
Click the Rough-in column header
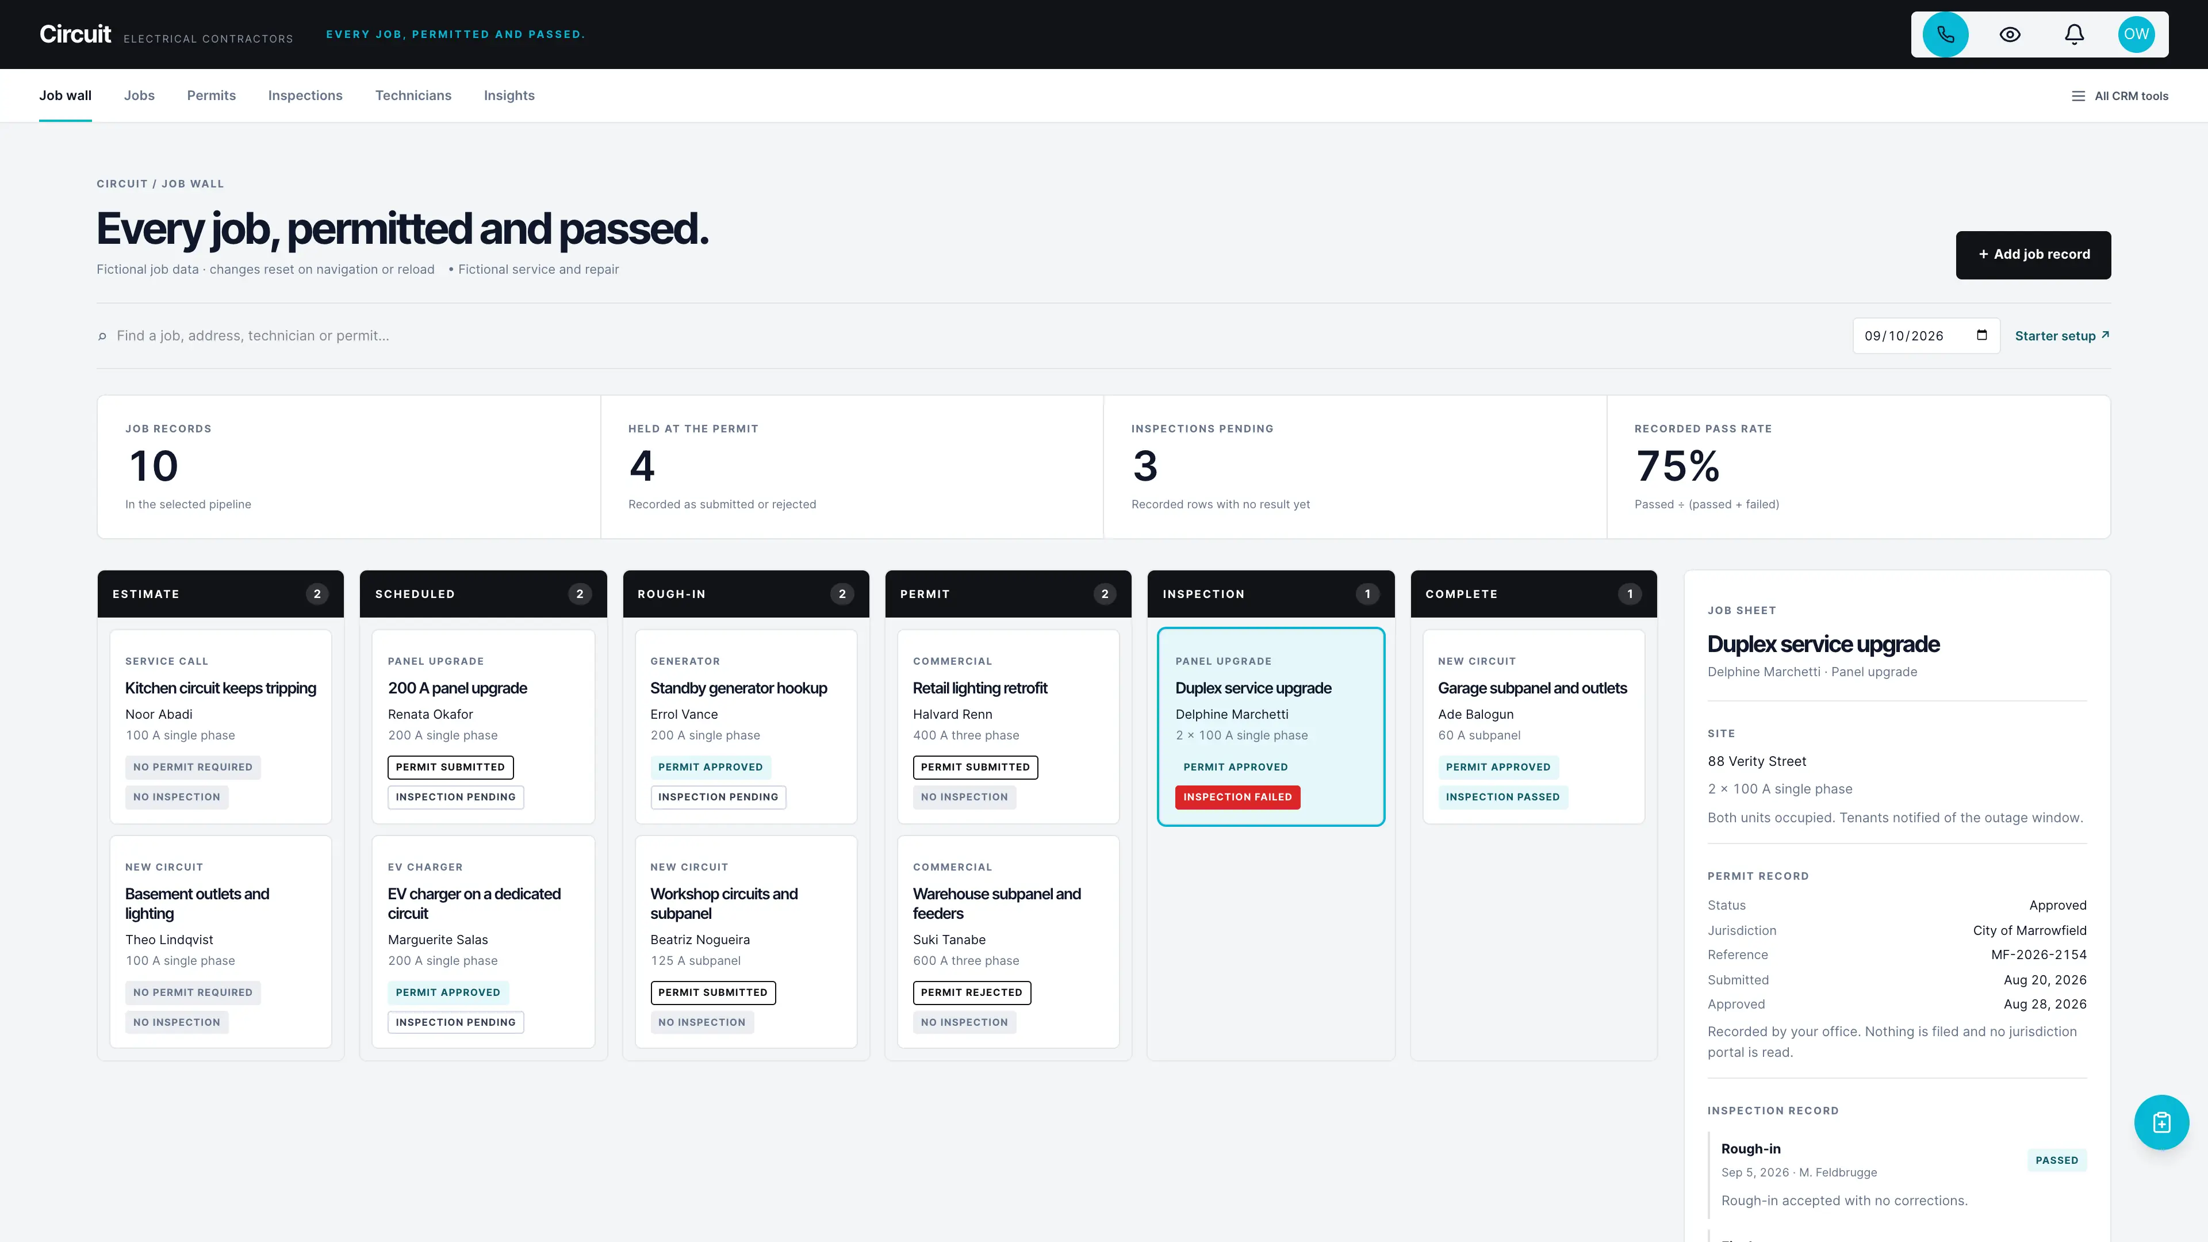(x=746, y=594)
